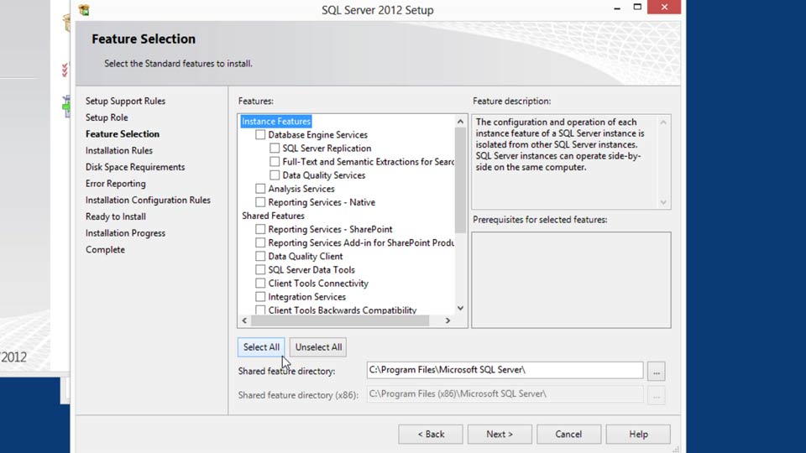This screenshot has height=453, width=806.
Task: Click the SQL Server Setup title bar icon
Action: [x=84, y=10]
